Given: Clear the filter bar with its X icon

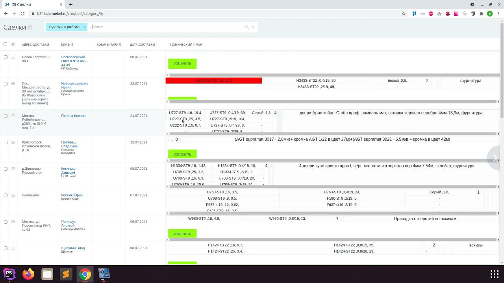Looking at the screenshot, I should point(253,27).
